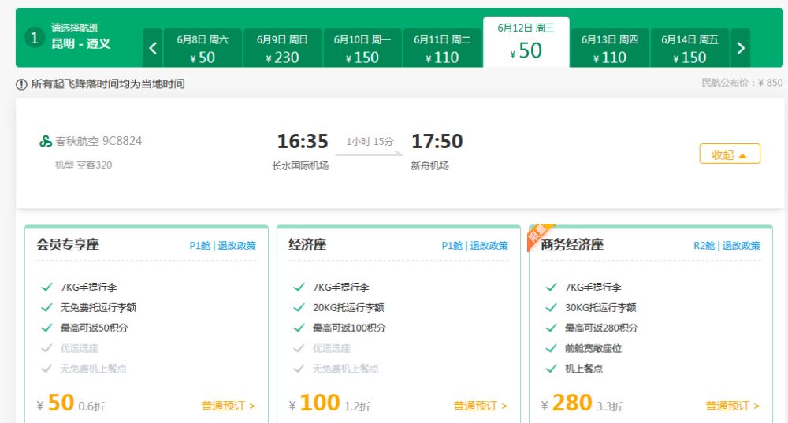Select the 6月13日 周四 ¥110 date tab
This screenshot has width=788, height=423.
(x=610, y=48)
